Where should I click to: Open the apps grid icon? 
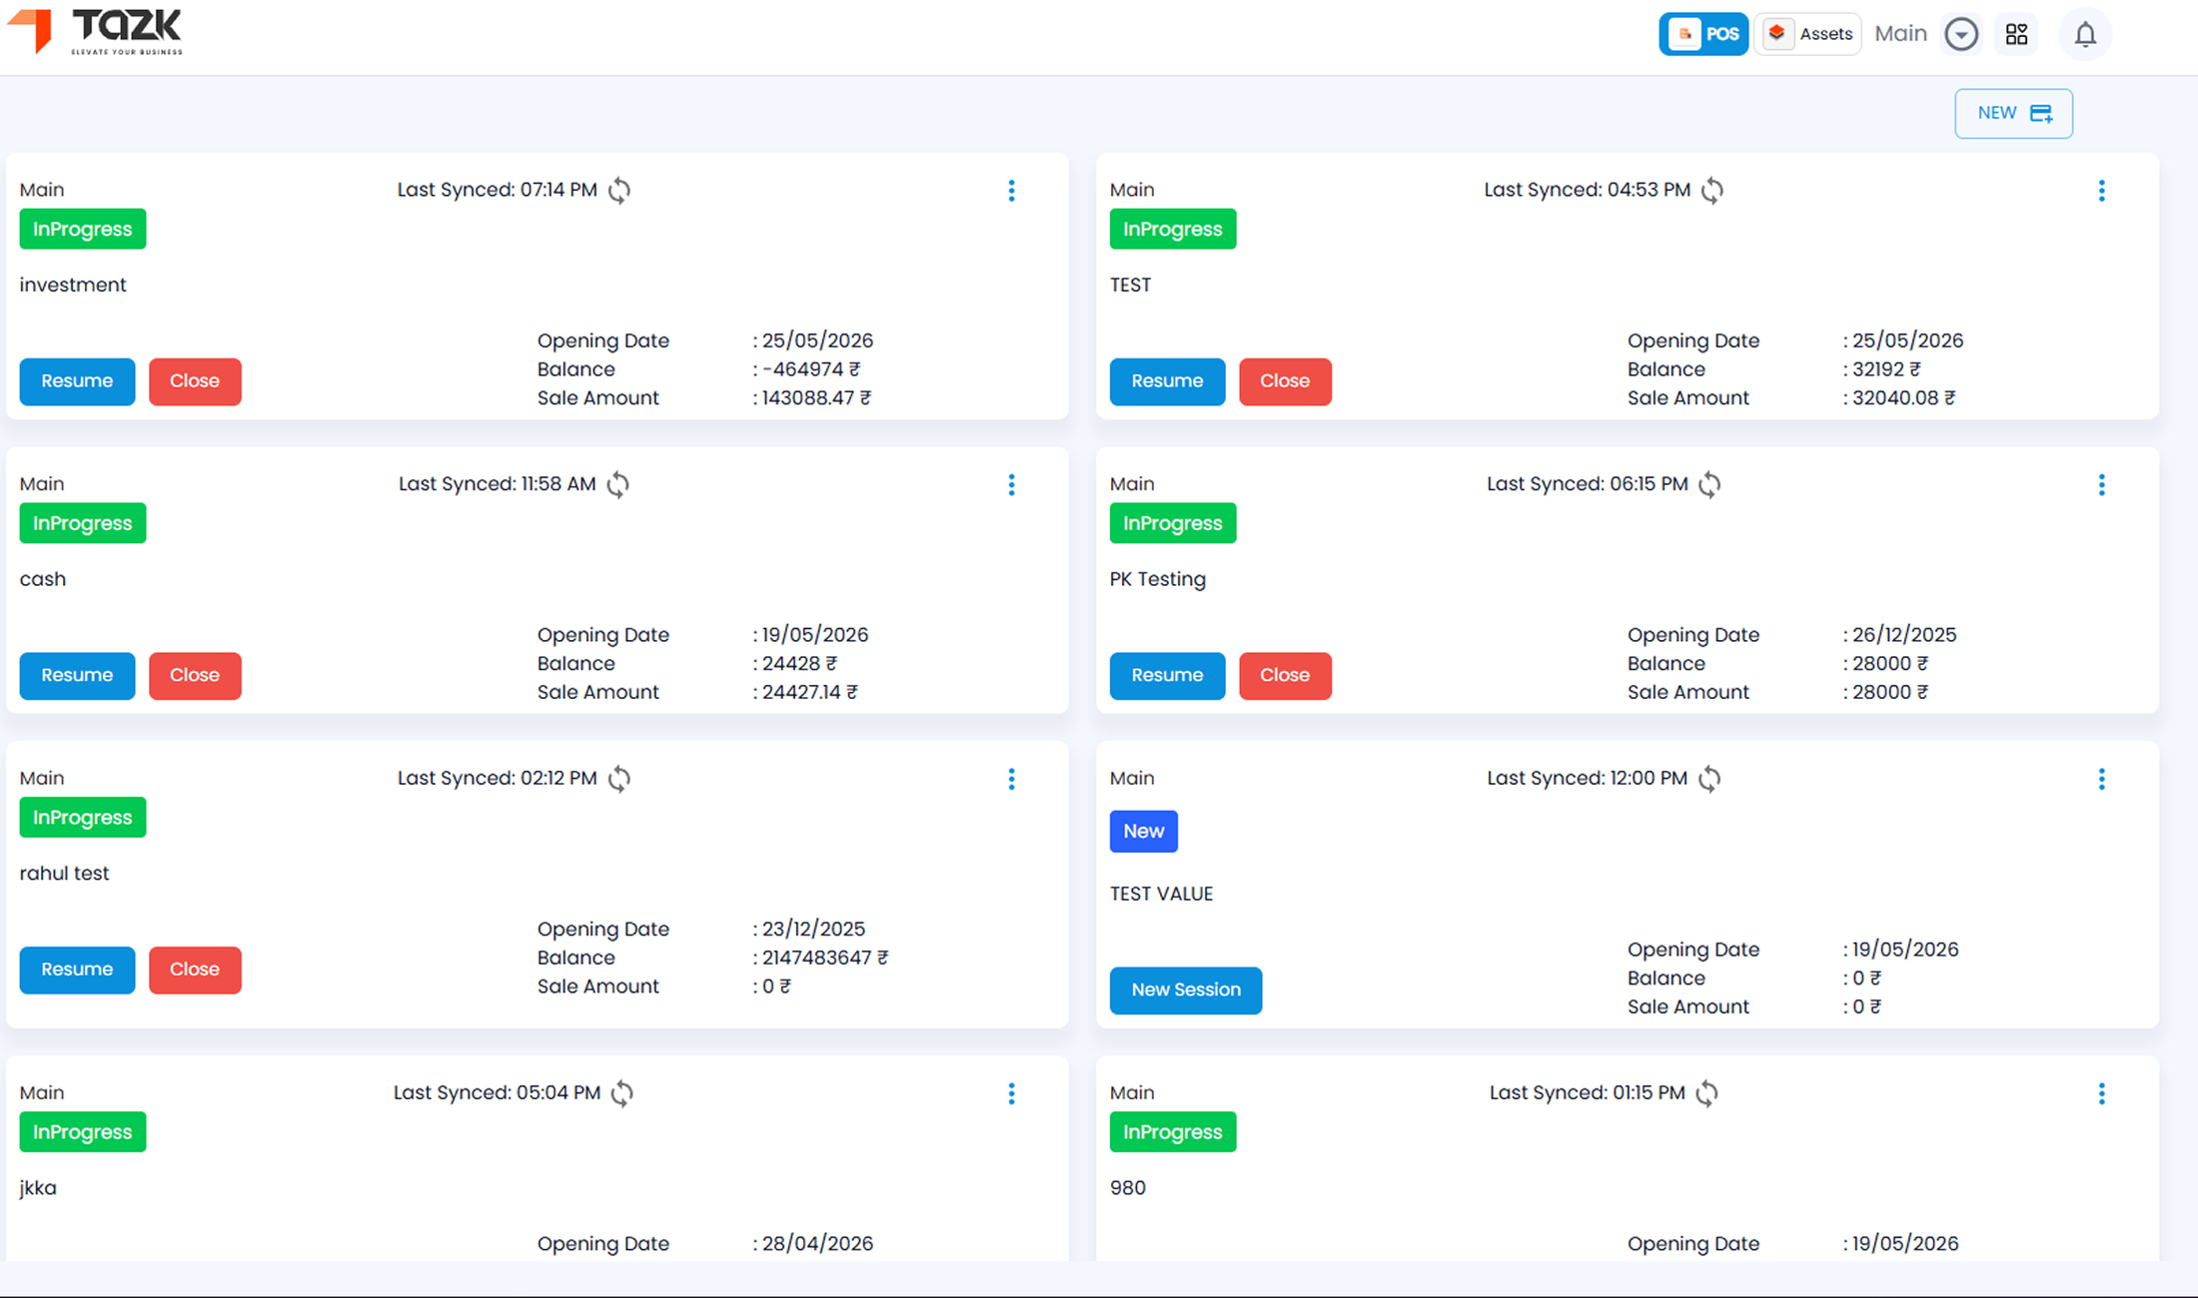2017,35
